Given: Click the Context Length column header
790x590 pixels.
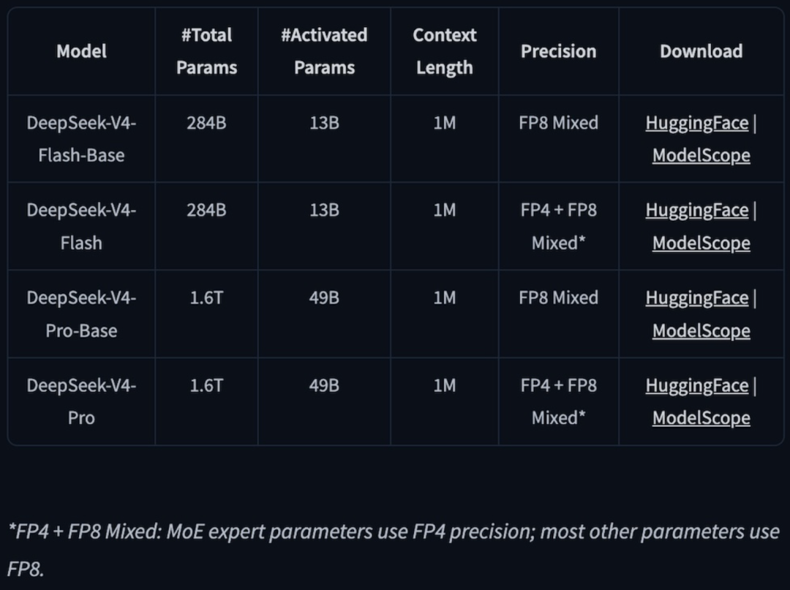Looking at the screenshot, I should [x=444, y=51].
